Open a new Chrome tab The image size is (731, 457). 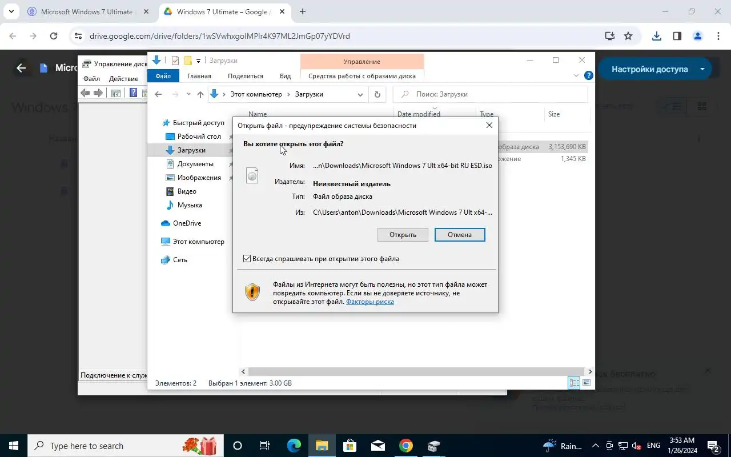pyautogui.click(x=303, y=11)
